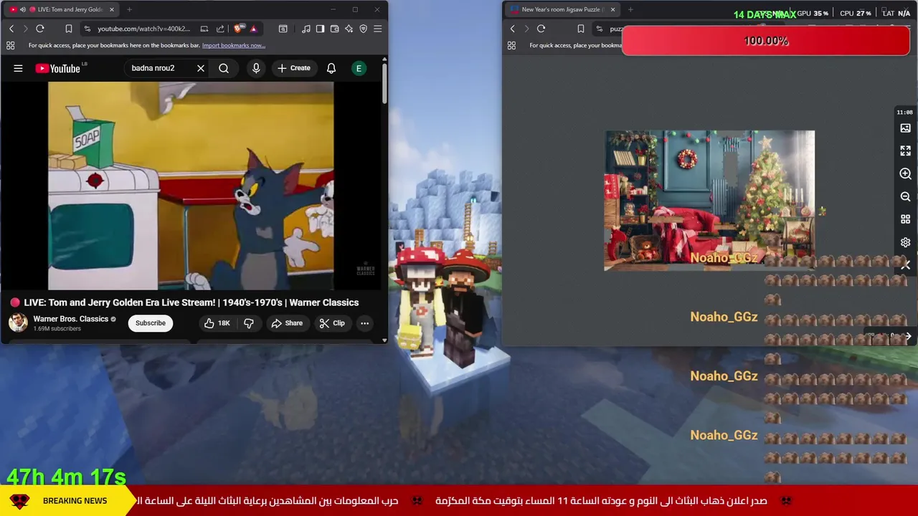This screenshot has width=918, height=516.
Task: Open YouTube notifications bell
Action: pos(331,68)
